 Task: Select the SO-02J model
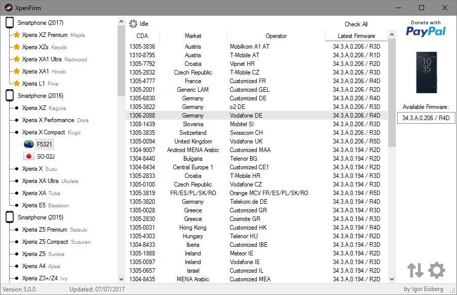coord(46,157)
